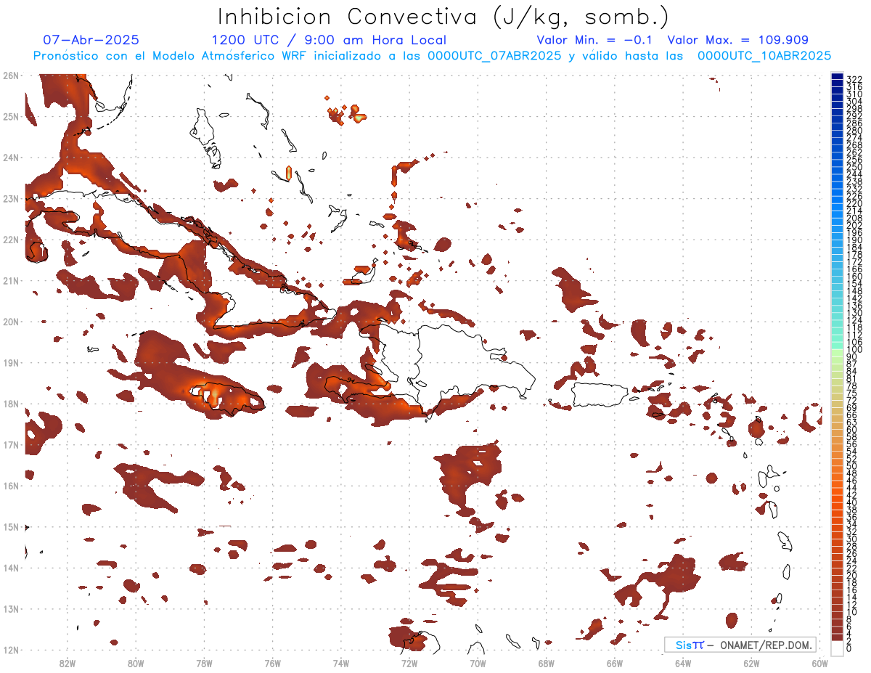
Task: Click the time '1200 UTC / 9:00 am Hora Local'
Action: coord(329,40)
